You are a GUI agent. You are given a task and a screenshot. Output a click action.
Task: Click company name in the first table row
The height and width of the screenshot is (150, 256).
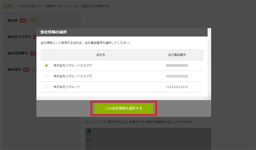[73, 66]
